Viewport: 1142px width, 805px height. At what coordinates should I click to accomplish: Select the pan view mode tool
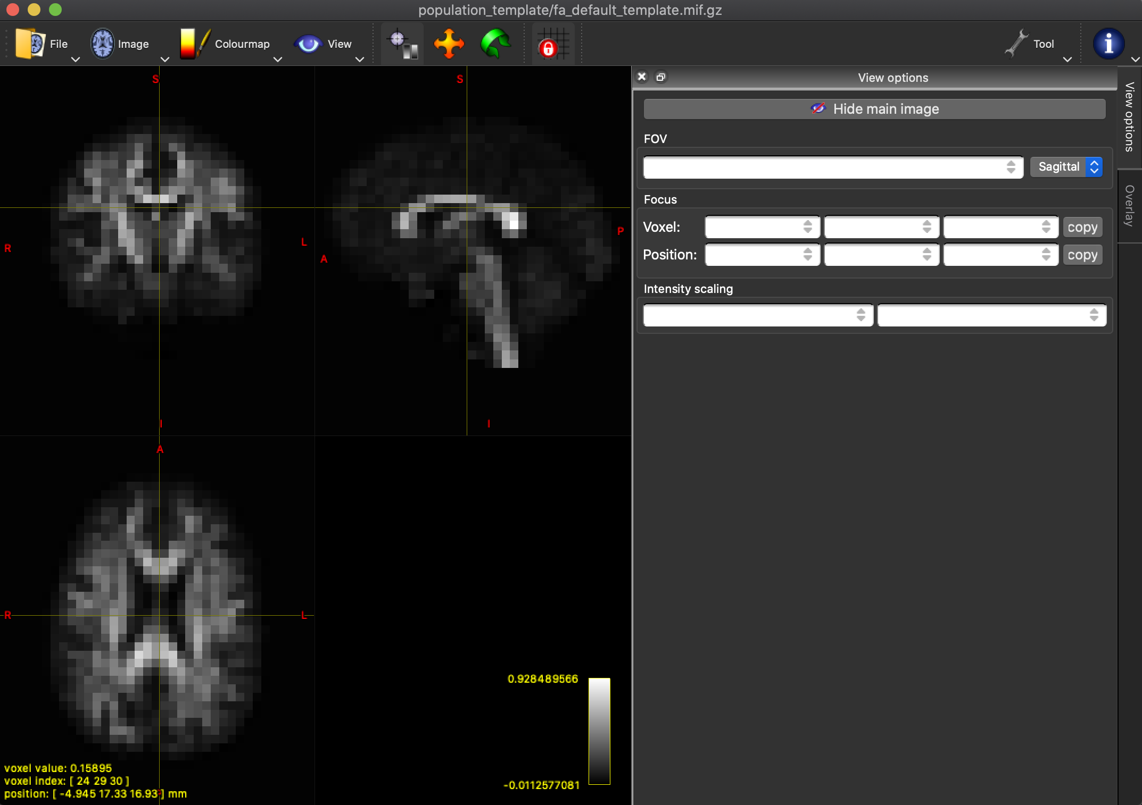448,44
